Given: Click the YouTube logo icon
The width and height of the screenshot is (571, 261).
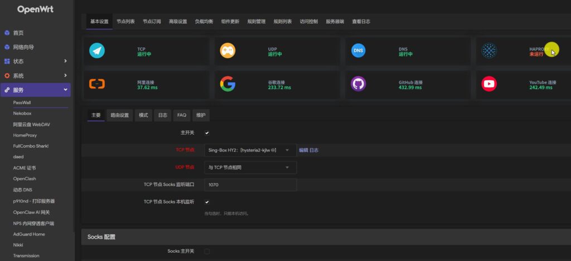Looking at the screenshot, I should [489, 84].
